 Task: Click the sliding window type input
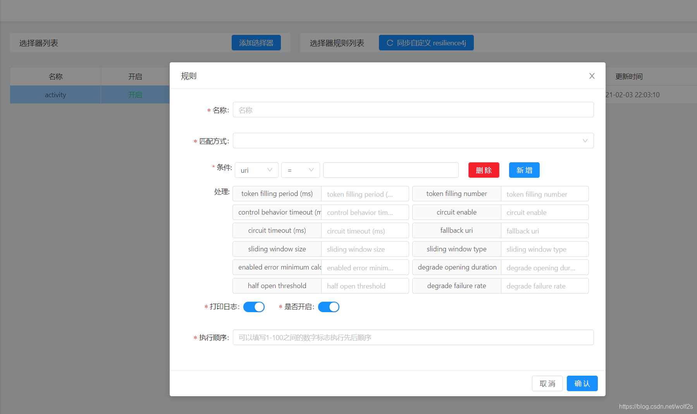click(x=545, y=249)
